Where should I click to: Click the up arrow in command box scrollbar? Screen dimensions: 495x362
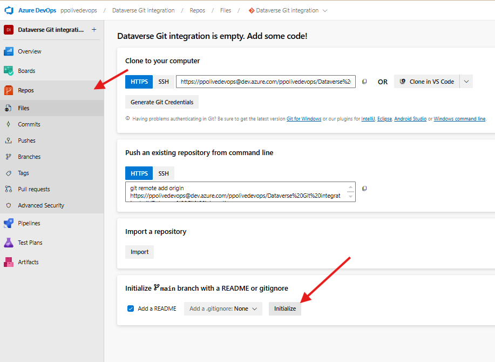pyautogui.click(x=350, y=187)
